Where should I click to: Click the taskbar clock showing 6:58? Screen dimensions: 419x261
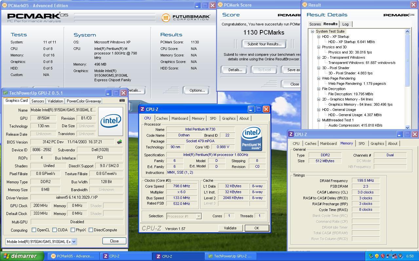click(410, 256)
